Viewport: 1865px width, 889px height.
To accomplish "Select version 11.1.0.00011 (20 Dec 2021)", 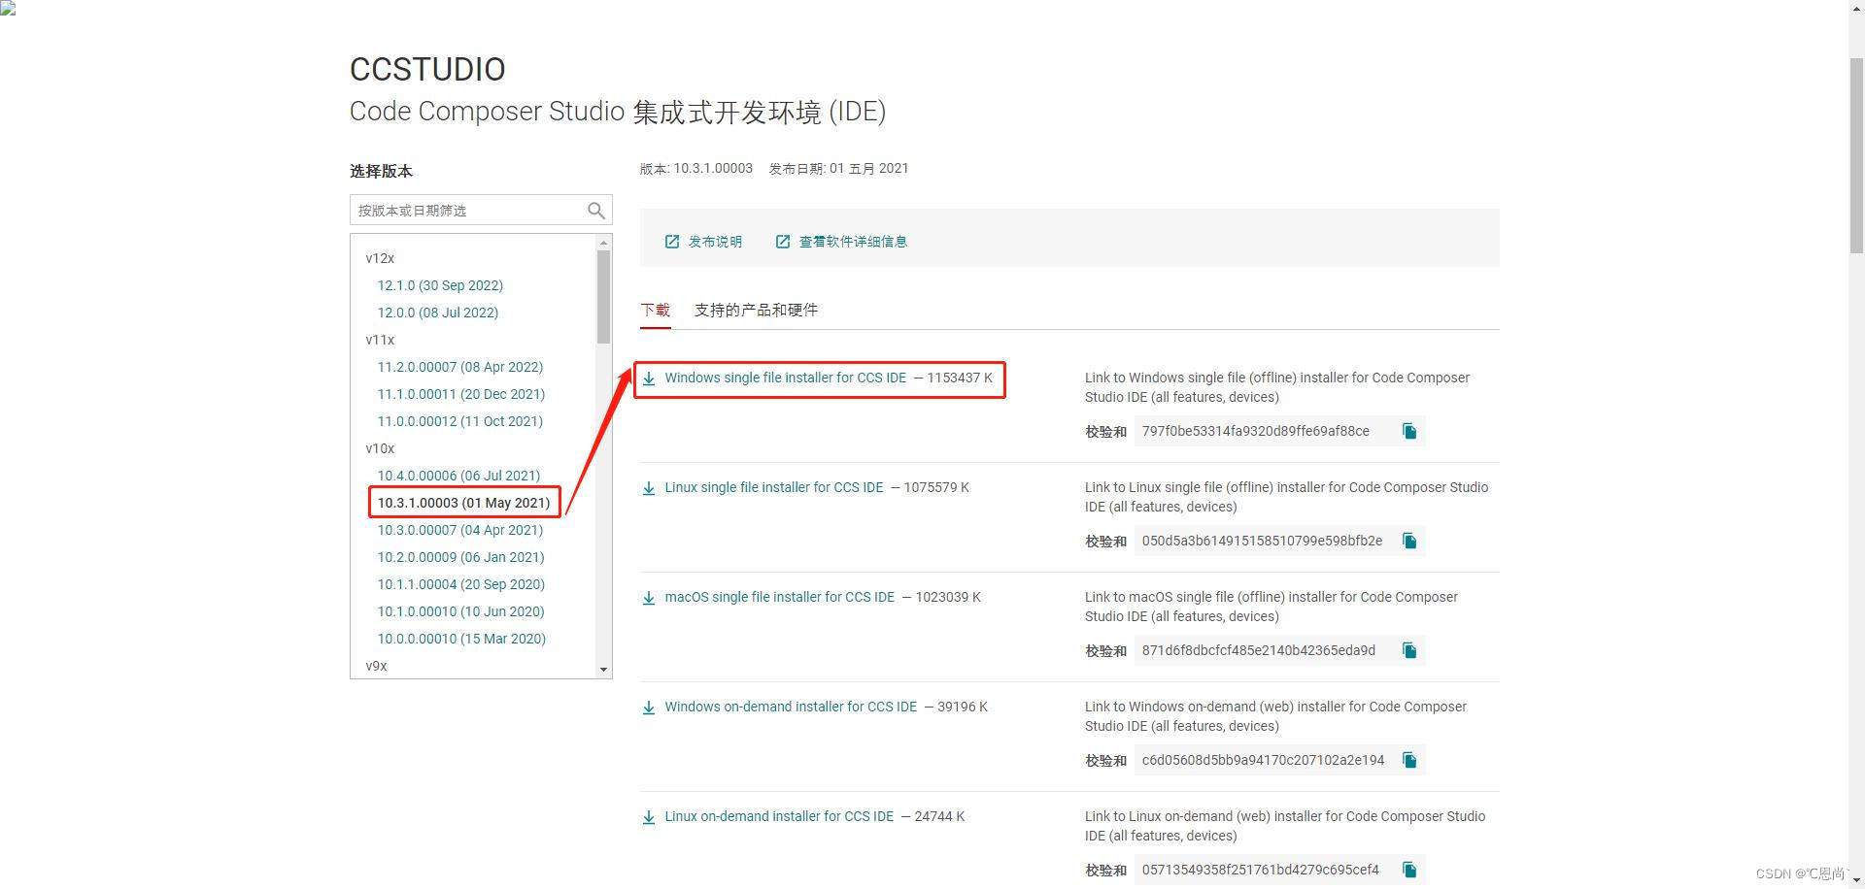I will tap(461, 394).
